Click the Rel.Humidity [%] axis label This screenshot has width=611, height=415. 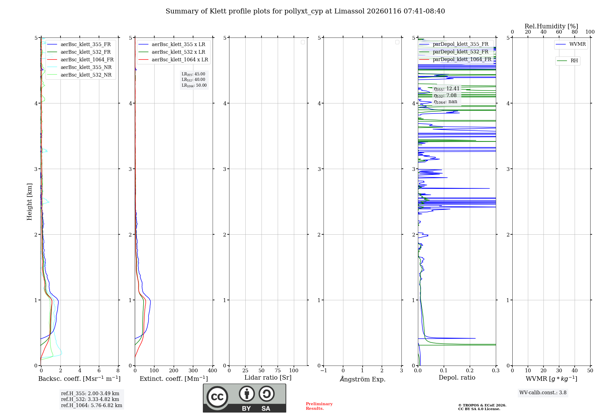pyautogui.click(x=551, y=26)
